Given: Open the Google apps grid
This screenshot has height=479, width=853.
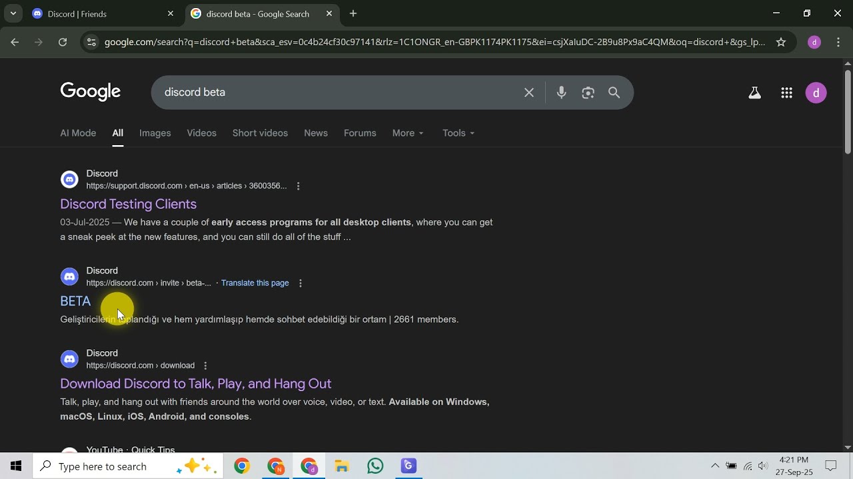Looking at the screenshot, I should tap(786, 93).
